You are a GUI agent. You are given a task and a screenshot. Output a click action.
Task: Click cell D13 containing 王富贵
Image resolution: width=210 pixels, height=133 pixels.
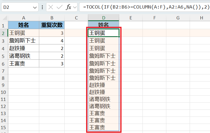(104, 113)
